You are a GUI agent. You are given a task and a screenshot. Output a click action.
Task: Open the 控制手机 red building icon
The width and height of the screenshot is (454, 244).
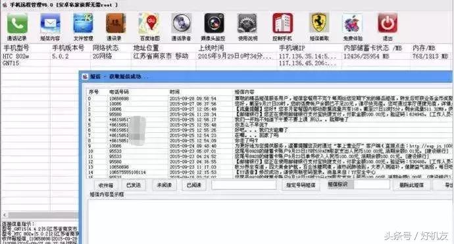pos(282,23)
